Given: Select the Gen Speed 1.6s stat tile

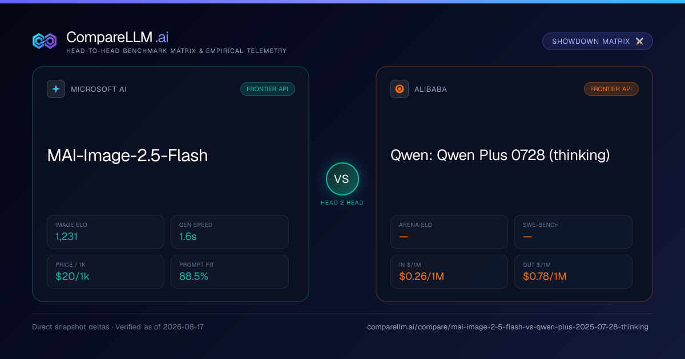Looking at the screenshot, I should [229, 232].
